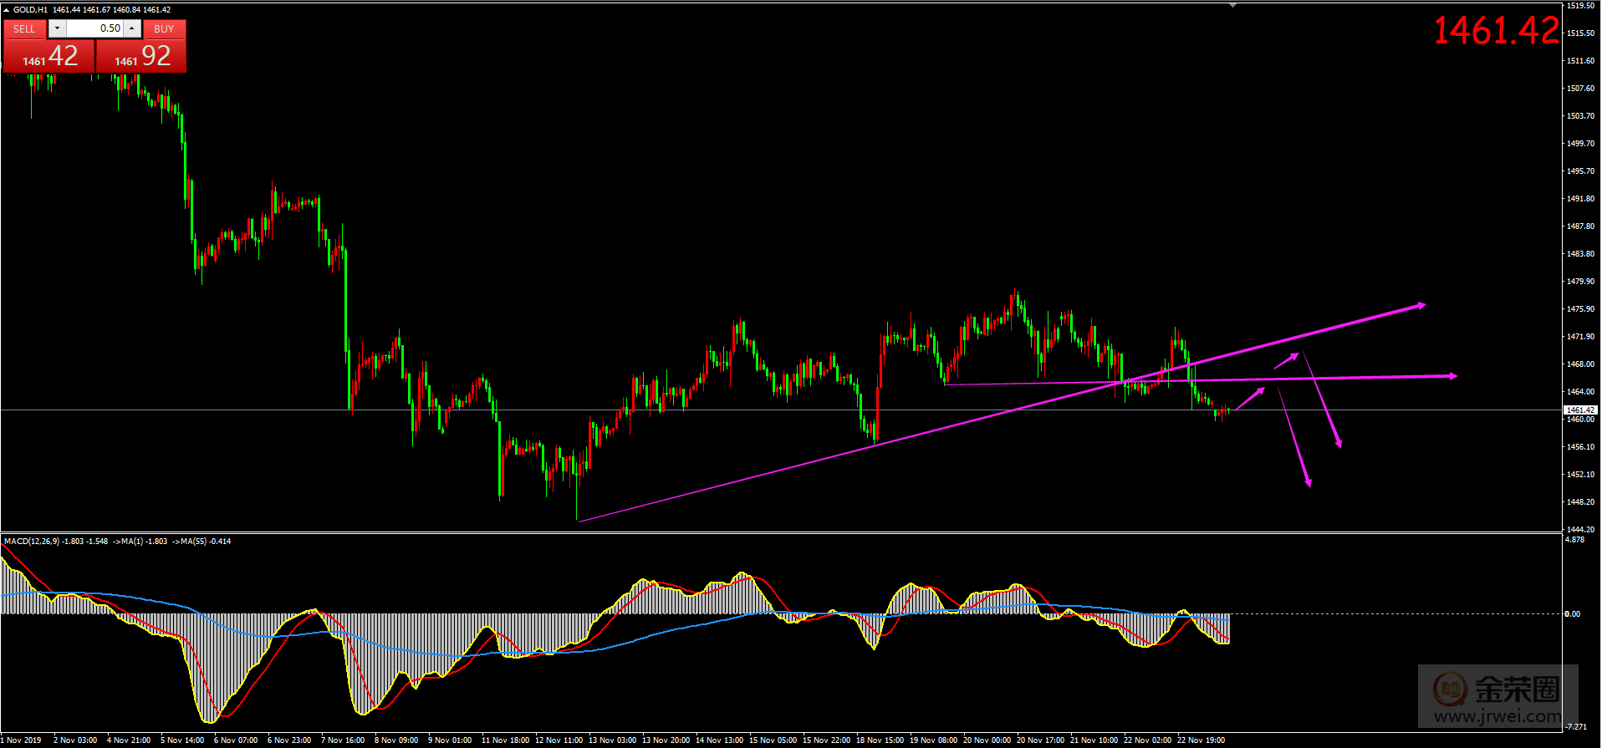This screenshot has width=1602, height=748.
Task: Click the 1507.60 price scale label
Action: [x=1580, y=89]
